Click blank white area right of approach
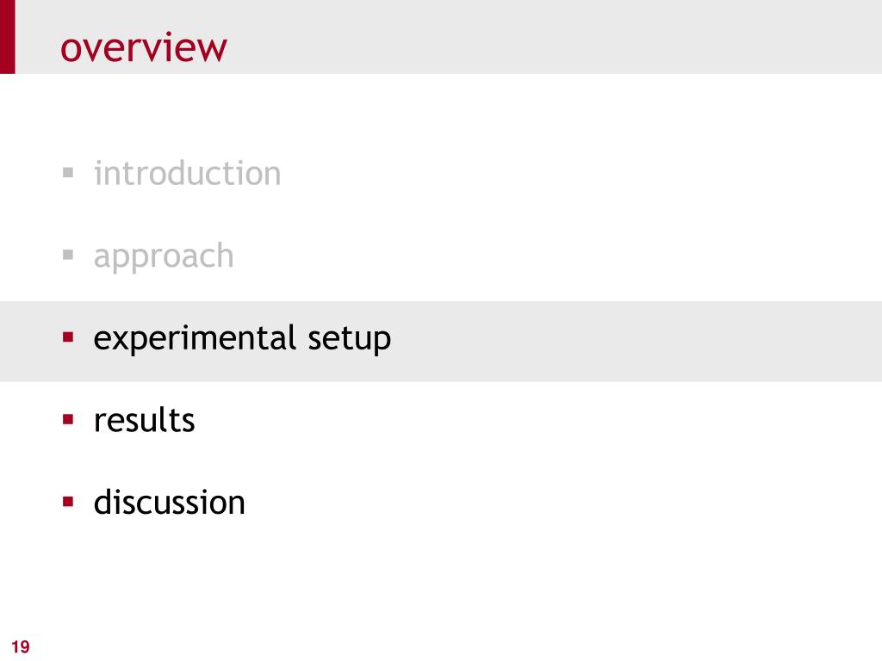The image size is (882, 661). click(557, 256)
